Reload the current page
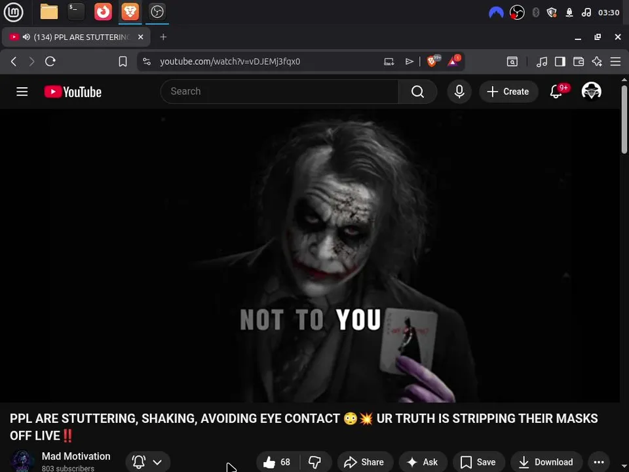The image size is (629, 472). click(x=50, y=62)
